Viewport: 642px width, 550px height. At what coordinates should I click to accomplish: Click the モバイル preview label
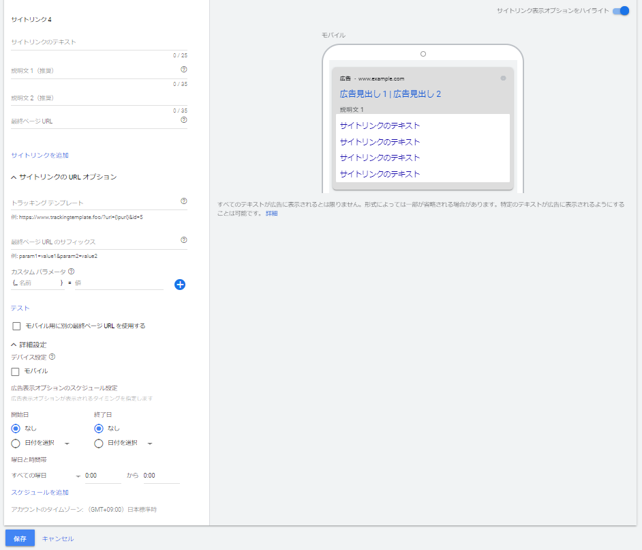pyautogui.click(x=333, y=35)
